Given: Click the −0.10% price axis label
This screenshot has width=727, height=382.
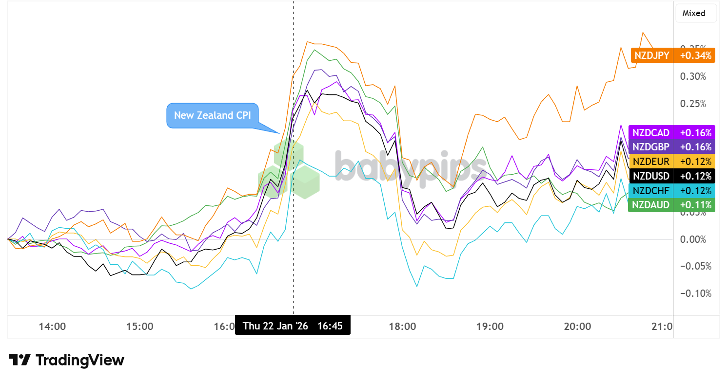Looking at the screenshot, I should [692, 293].
